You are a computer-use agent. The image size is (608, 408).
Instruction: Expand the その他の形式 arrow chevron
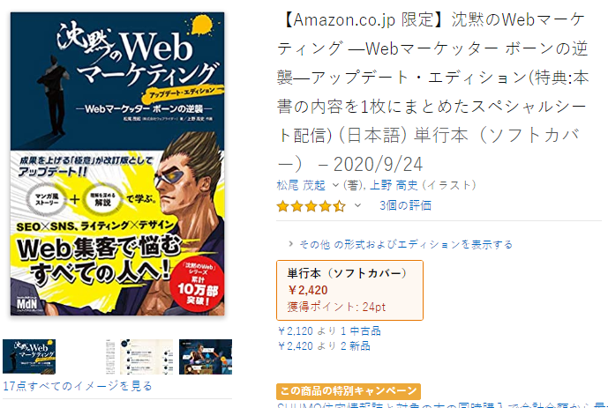pos(290,244)
